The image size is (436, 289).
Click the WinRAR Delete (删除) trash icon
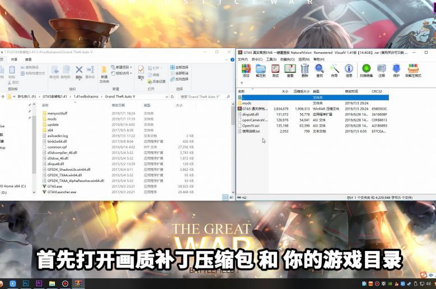click(x=305, y=71)
